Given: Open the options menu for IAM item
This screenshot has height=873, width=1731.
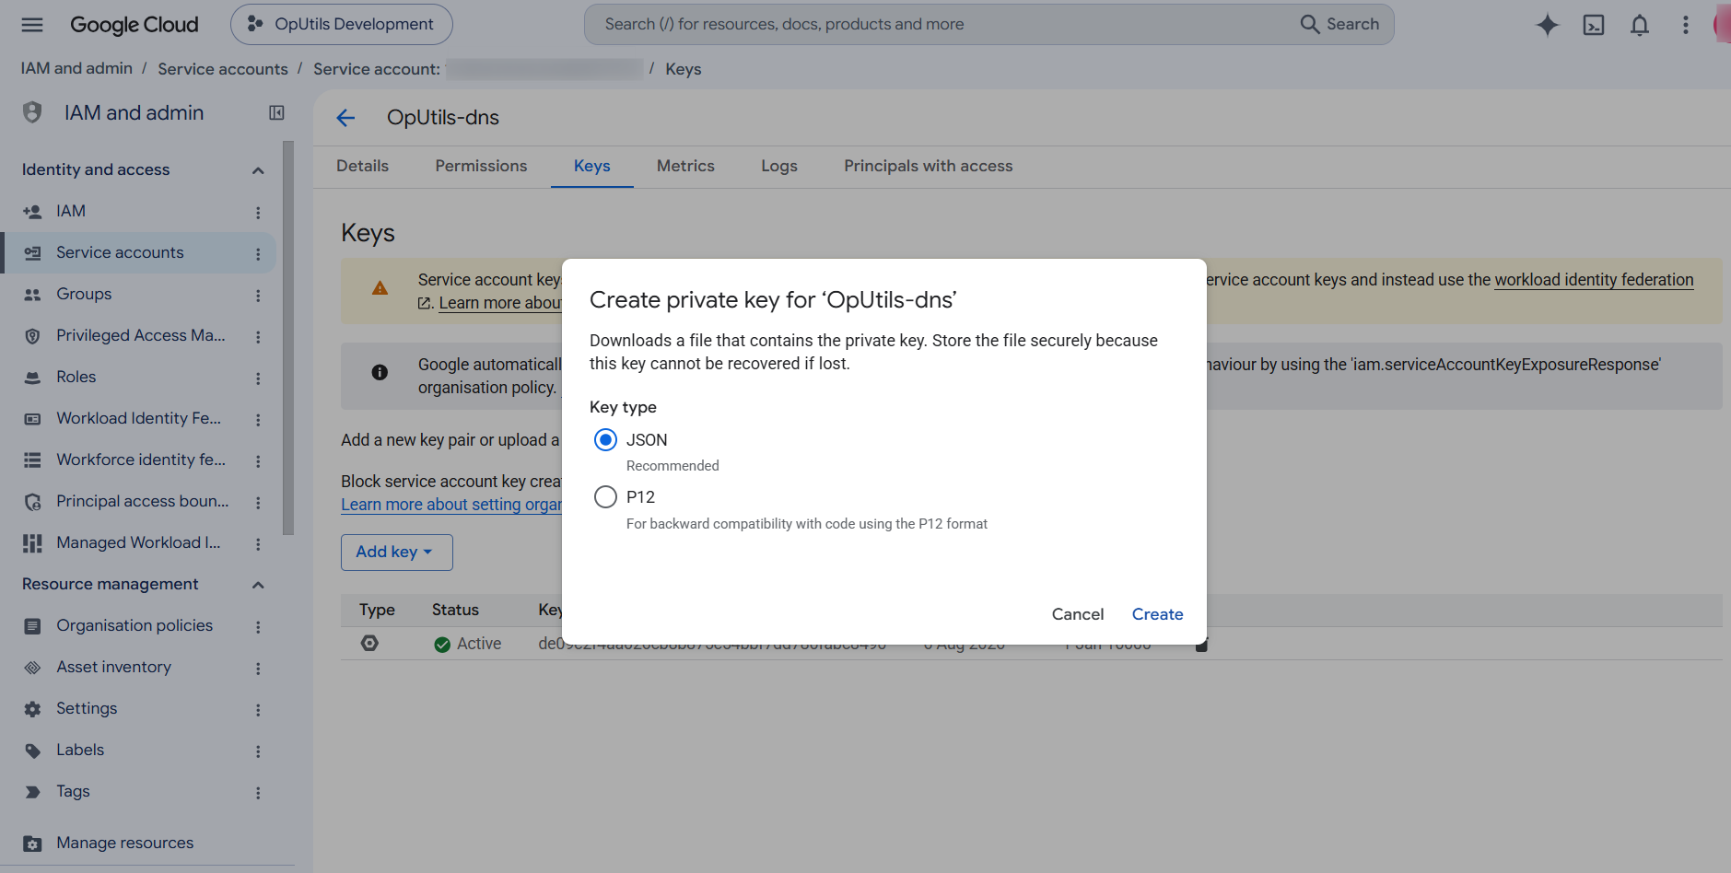Looking at the screenshot, I should [x=258, y=213].
